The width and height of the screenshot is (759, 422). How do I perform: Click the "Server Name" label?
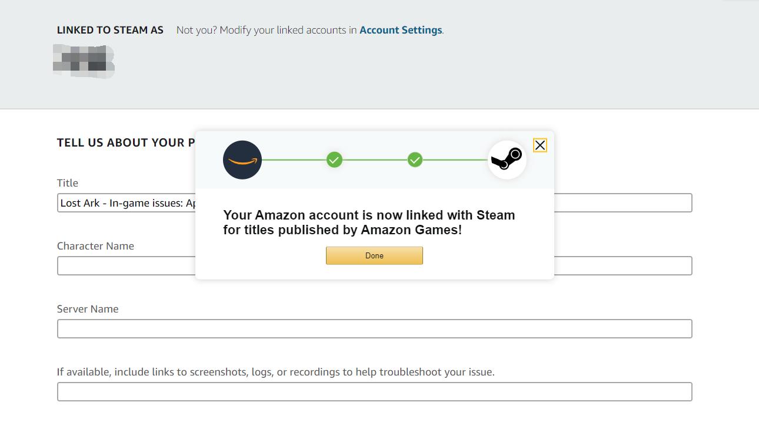(88, 309)
